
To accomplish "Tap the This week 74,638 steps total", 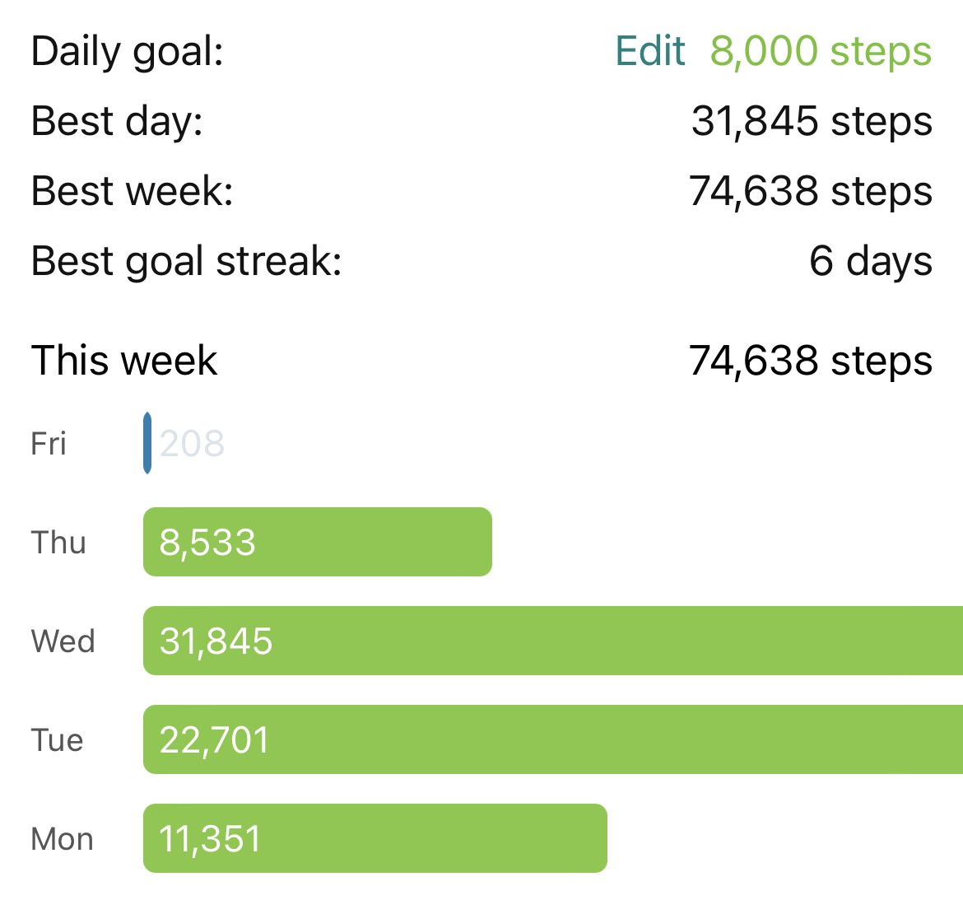I will pyautogui.click(x=811, y=361).
